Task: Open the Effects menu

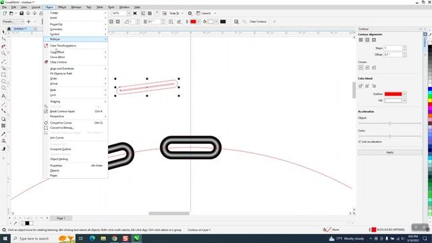Action: pyautogui.click(x=62, y=7)
